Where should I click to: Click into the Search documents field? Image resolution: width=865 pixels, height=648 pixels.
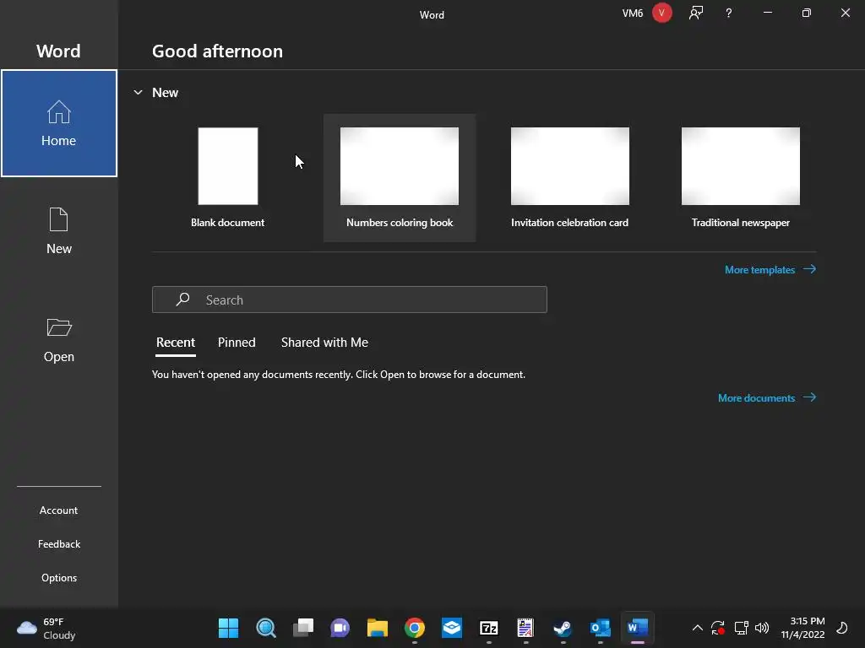(349, 300)
